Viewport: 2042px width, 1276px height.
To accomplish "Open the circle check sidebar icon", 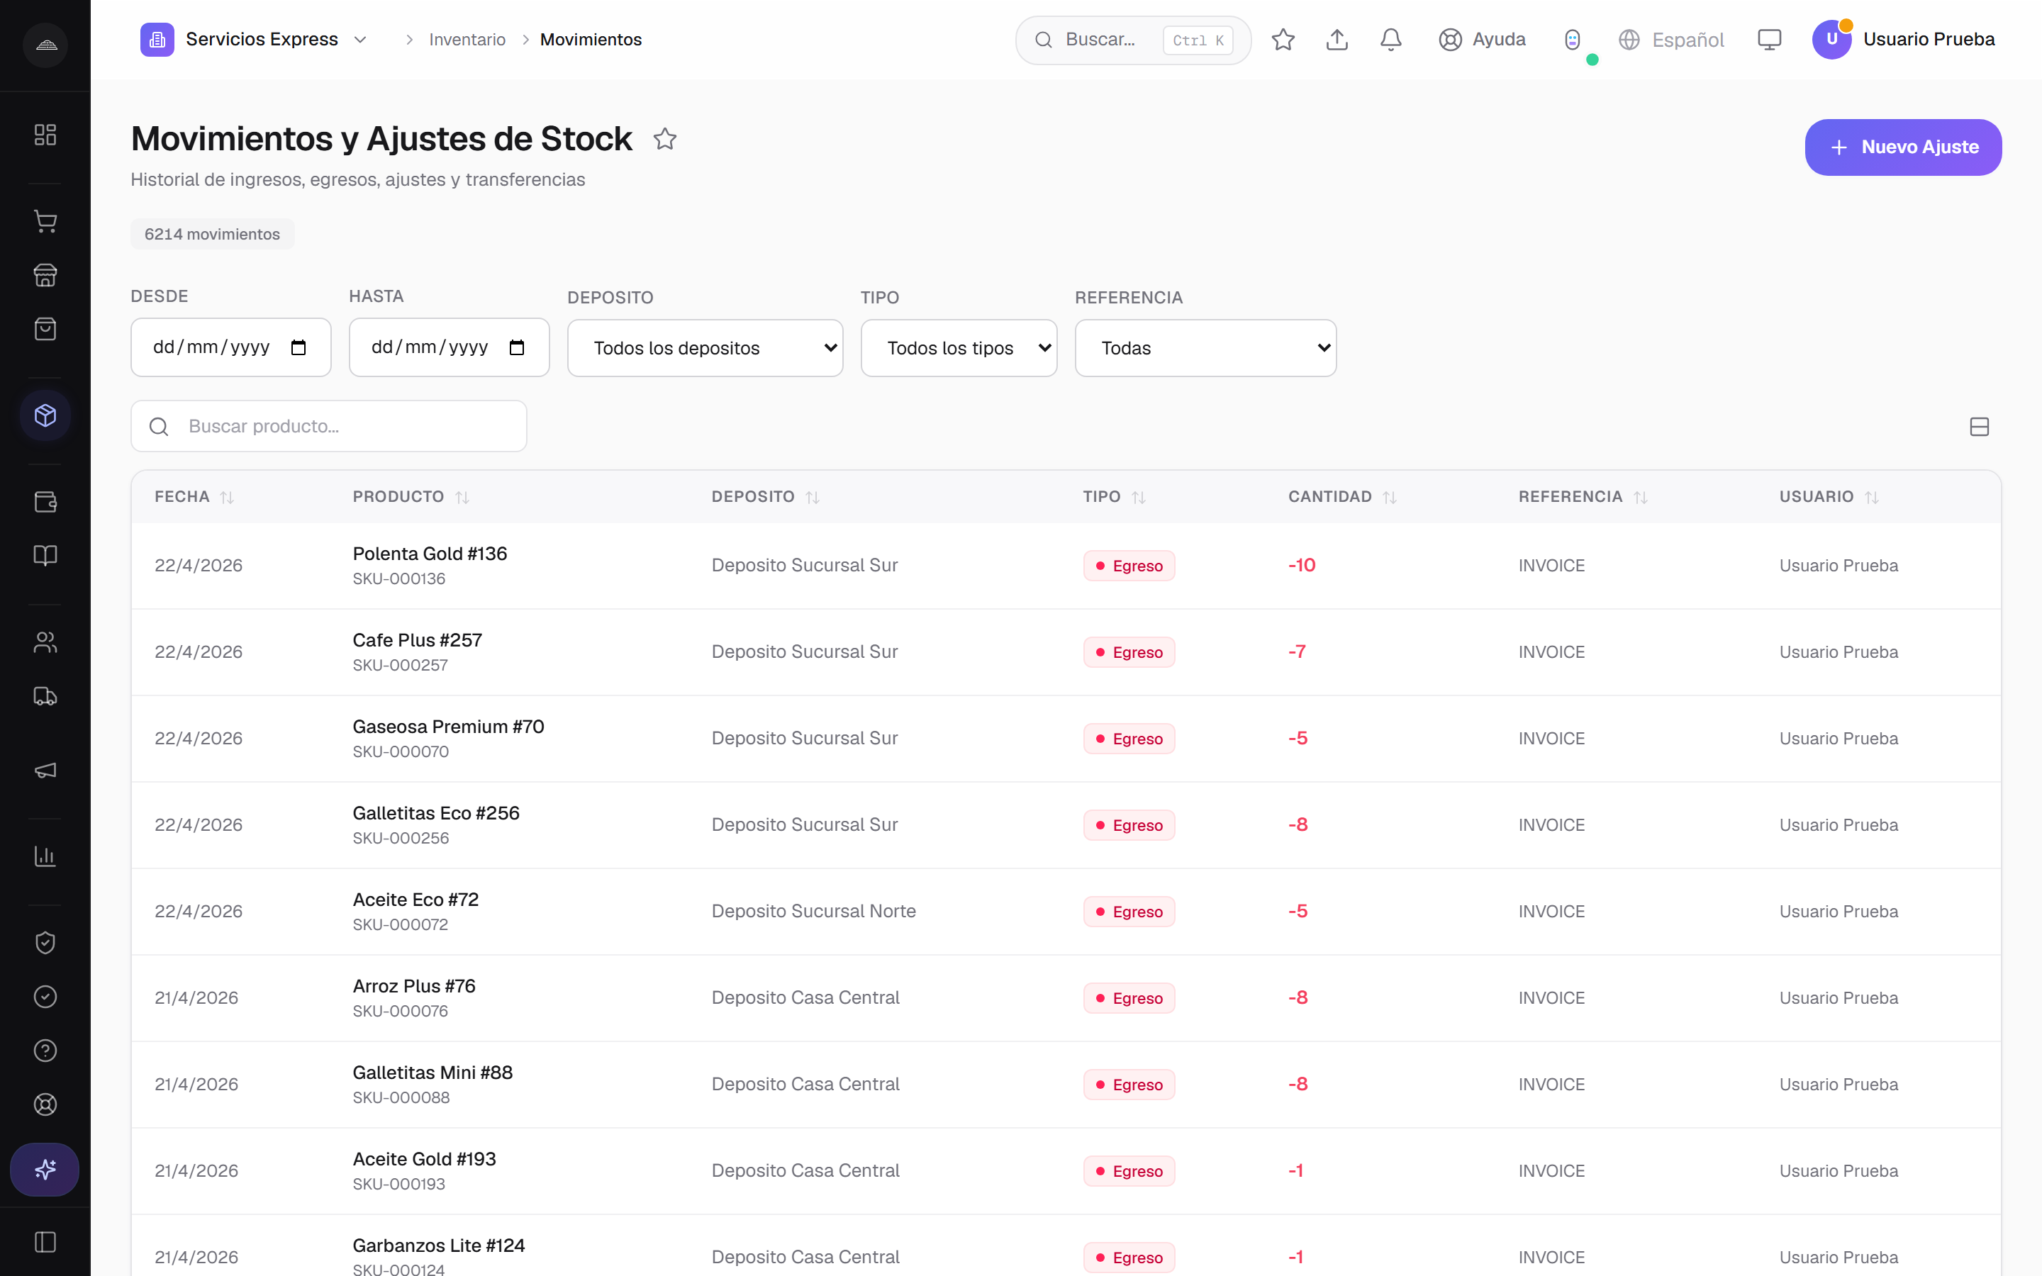I will pos(45,997).
